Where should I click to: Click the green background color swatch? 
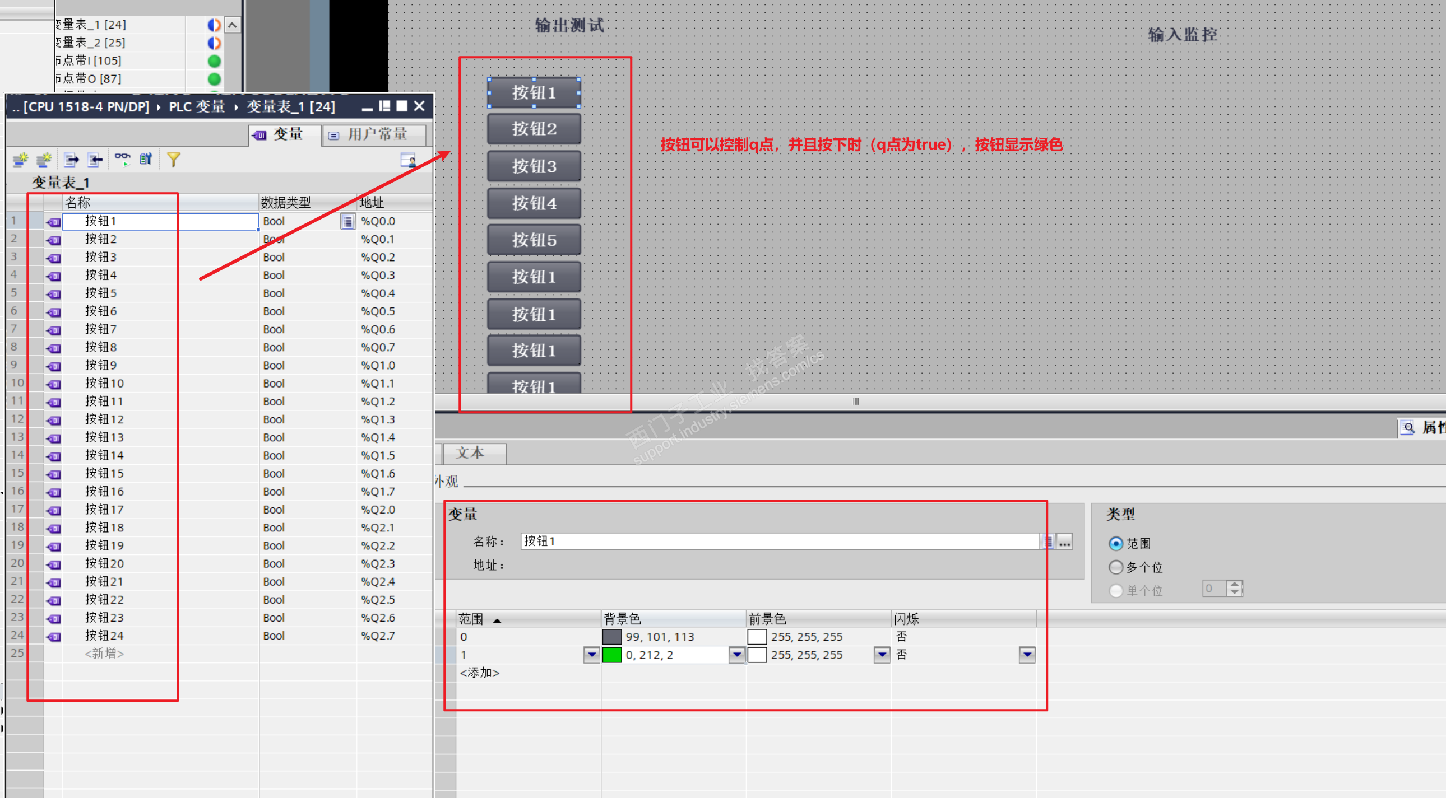[x=611, y=655]
